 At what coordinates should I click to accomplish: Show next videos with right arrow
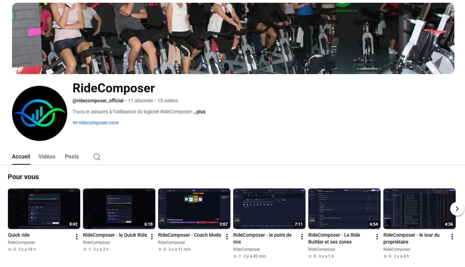pos(457,208)
